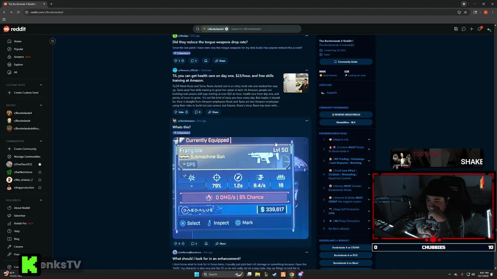Open more options for Whats this? post
Image resolution: width=497 pixels, height=279 pixels.
306,121
